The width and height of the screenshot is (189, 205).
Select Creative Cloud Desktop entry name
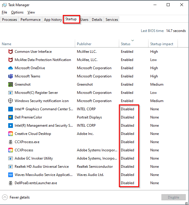click(33, 134)
